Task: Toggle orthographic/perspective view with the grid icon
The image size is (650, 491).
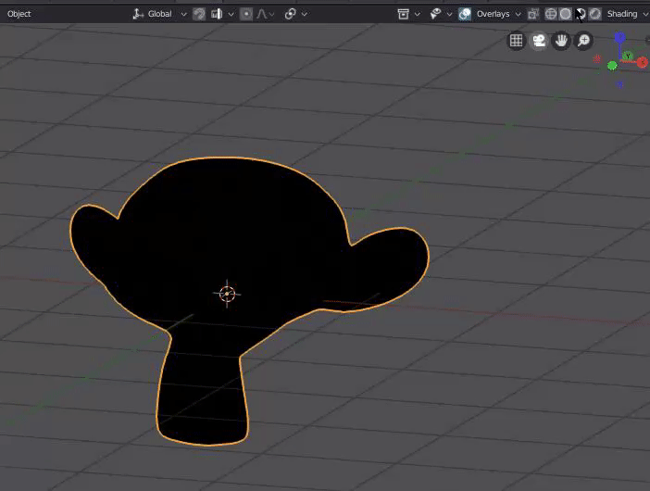Action: (x=516, y=41)
